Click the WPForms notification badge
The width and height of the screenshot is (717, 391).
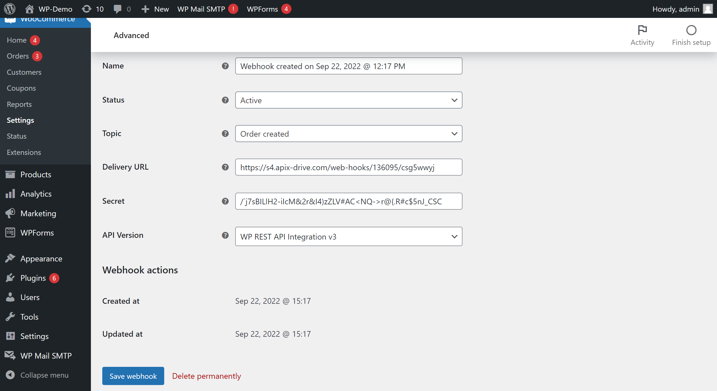(x=286, y=9)
